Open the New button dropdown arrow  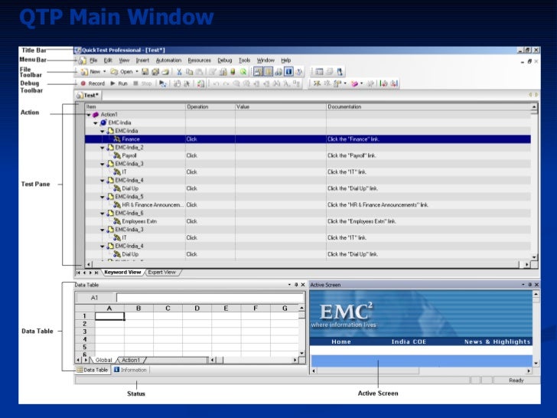(104, 72)
